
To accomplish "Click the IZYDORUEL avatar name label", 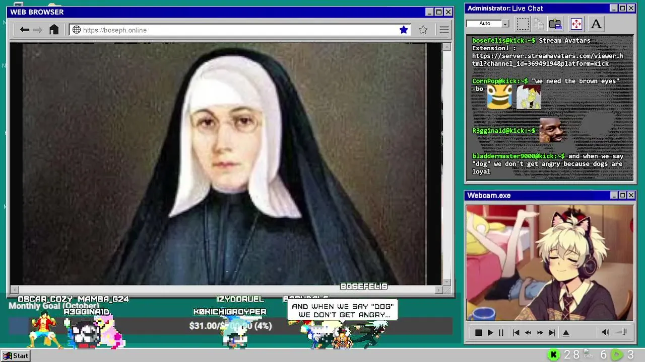I will [240, 299].
